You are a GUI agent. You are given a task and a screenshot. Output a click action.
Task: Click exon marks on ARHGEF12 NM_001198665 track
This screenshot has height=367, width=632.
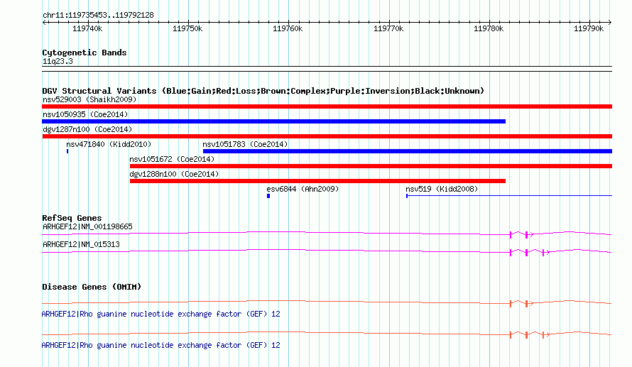coord(521,234)
